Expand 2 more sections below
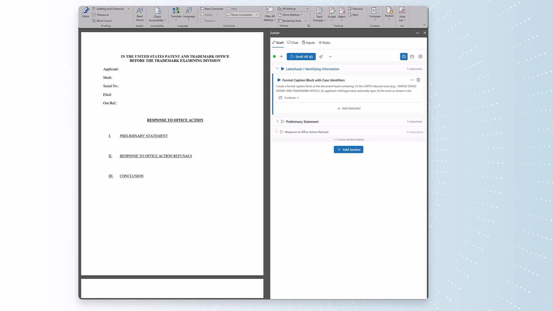 [x=349, y=140]
